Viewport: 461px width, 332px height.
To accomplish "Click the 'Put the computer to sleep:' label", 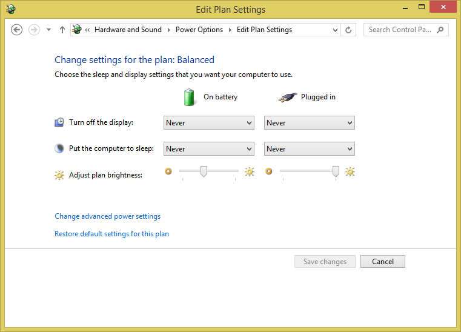I will (x=111, y=148).
